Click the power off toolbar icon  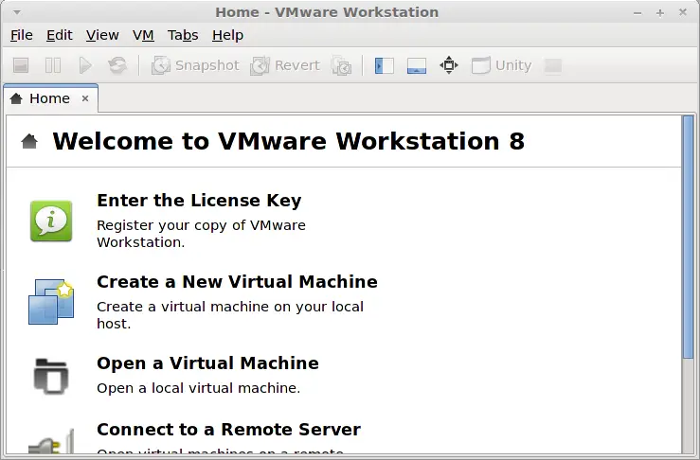[21, 65]
